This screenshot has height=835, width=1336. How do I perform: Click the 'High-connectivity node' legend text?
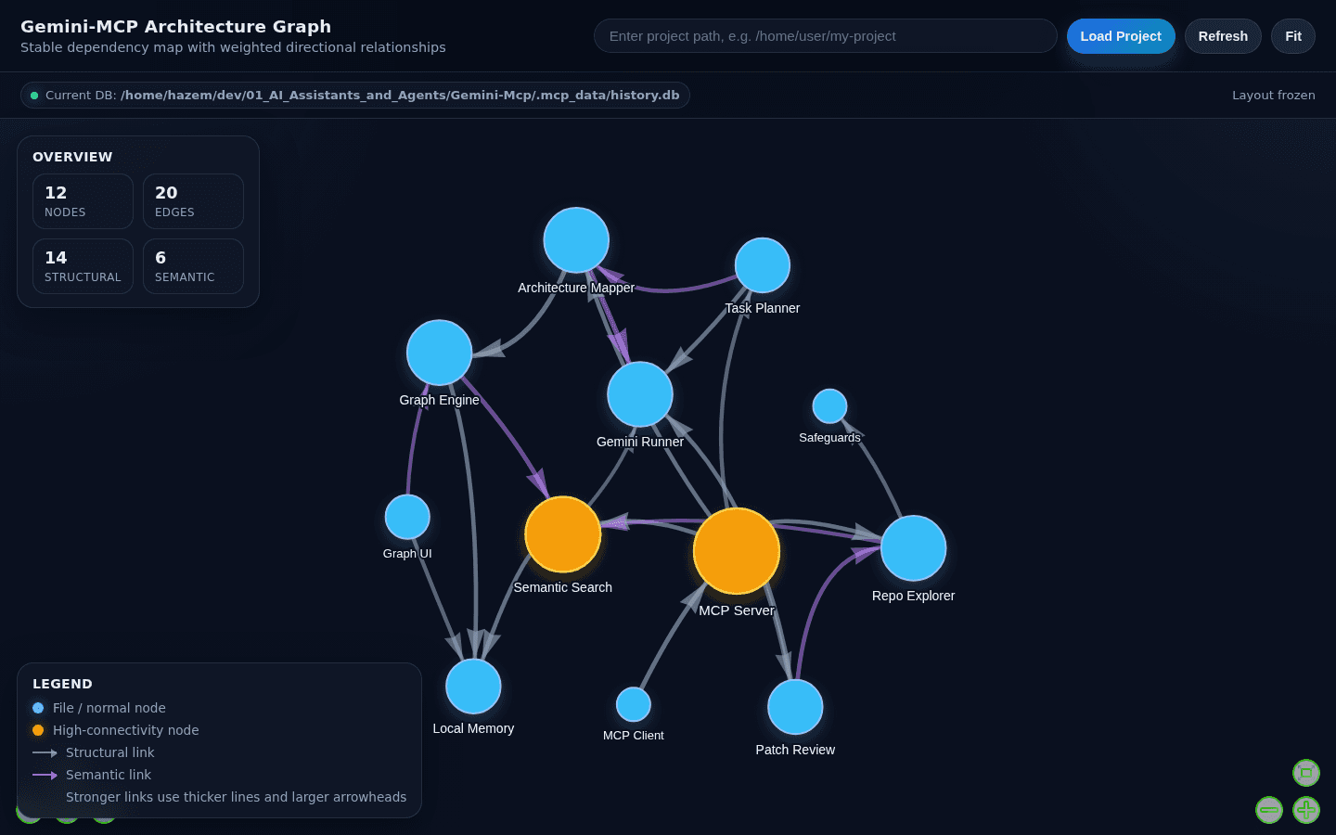coord(126,730)
